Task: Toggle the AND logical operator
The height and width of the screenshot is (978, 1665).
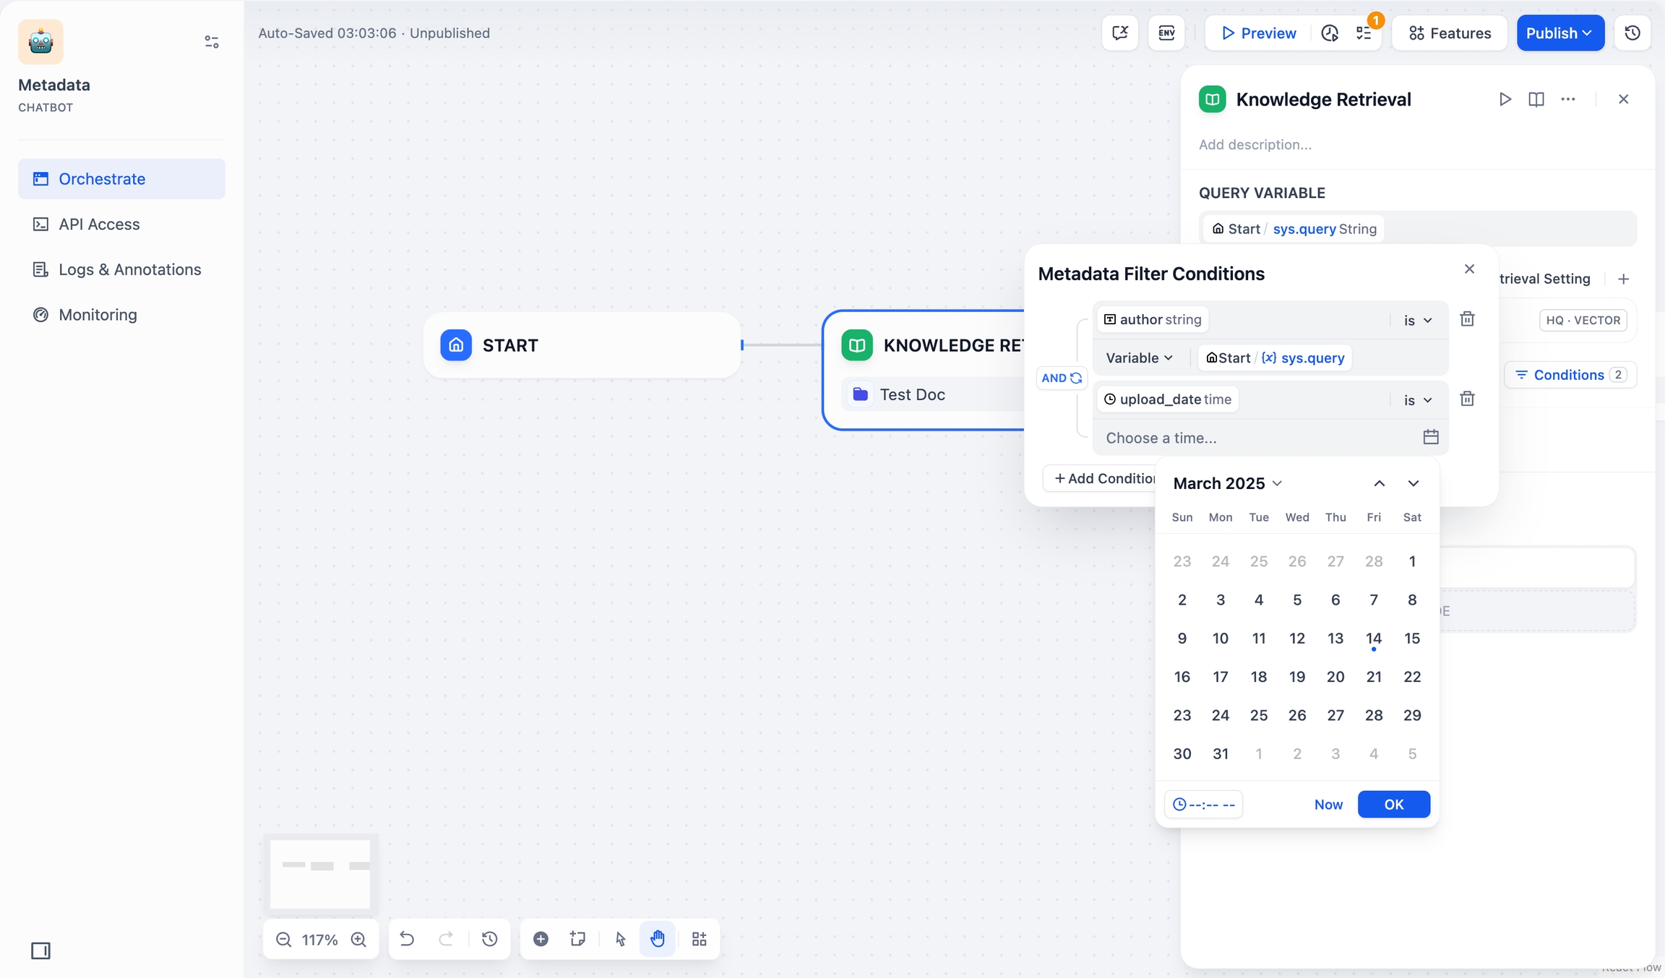Action: coord(1061,378)
